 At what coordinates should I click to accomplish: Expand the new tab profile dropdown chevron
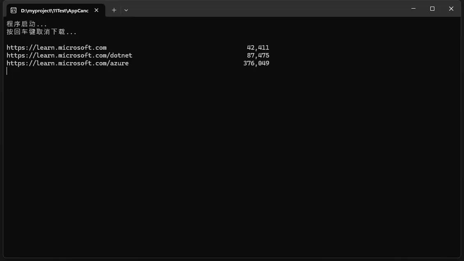click(x=126, y=10)
